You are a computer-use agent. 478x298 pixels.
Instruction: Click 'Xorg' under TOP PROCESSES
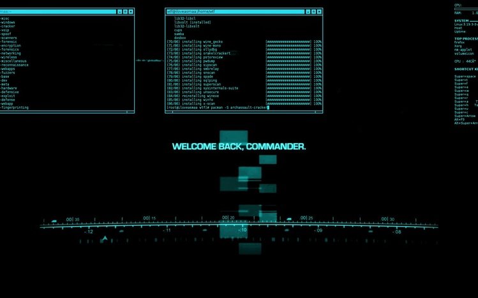click(458, 46)
